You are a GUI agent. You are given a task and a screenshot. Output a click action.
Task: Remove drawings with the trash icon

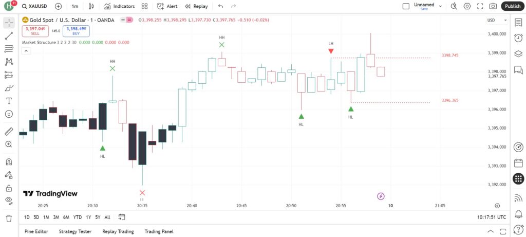[9, 218]
